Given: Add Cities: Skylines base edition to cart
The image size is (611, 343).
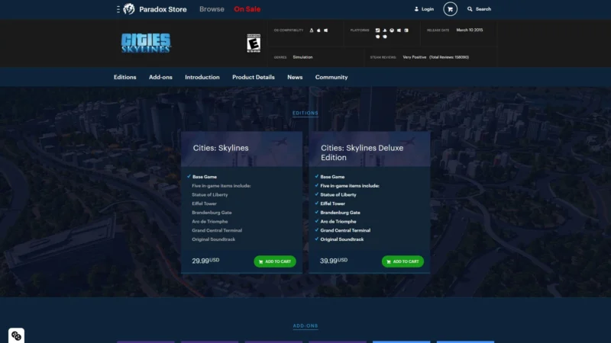Looking at the screenshot, I should (275, 261).
